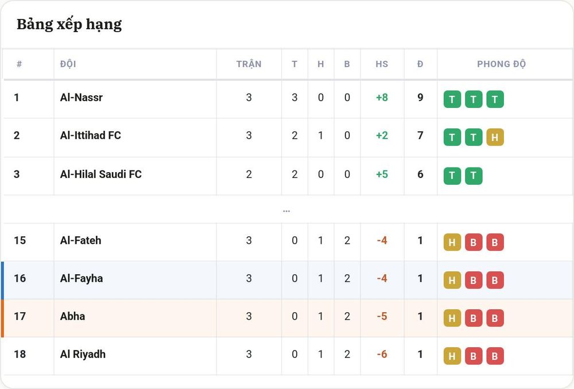Open the Al-Nassr team link
This screenshot has width=574, height=389.
pyautogui.click(x=82, y=98)
